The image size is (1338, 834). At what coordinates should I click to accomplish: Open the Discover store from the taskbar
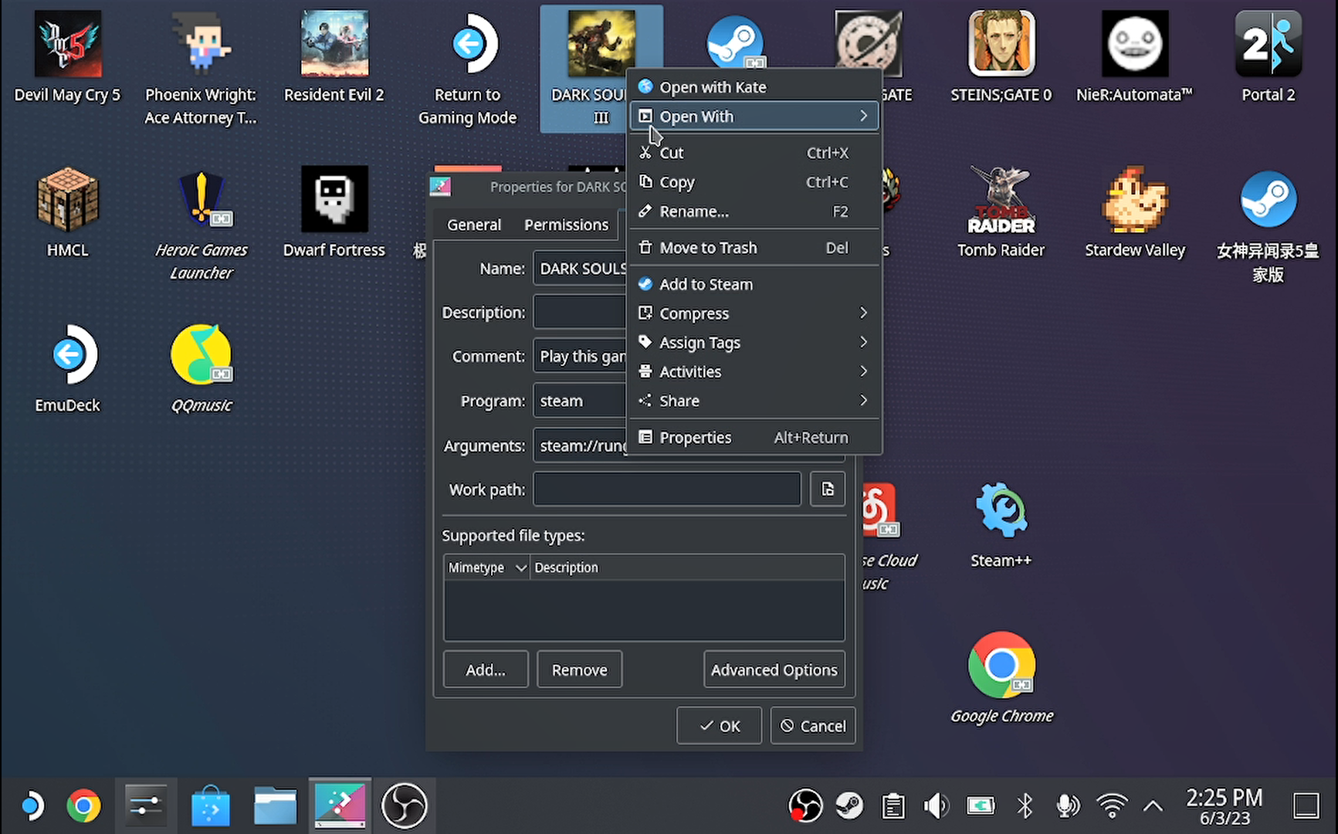point(210,806)
